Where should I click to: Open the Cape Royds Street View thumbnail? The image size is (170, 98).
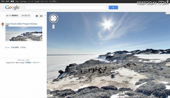coord(24,34)
